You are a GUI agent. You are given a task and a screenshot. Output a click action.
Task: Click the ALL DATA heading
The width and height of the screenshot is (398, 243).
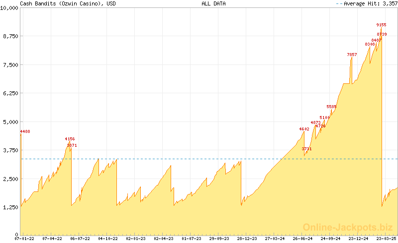pos(213,3)
